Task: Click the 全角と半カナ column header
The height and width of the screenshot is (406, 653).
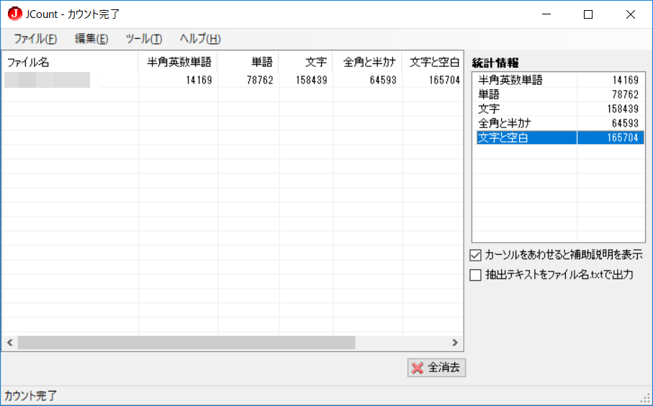Action: tap(367, 62)
